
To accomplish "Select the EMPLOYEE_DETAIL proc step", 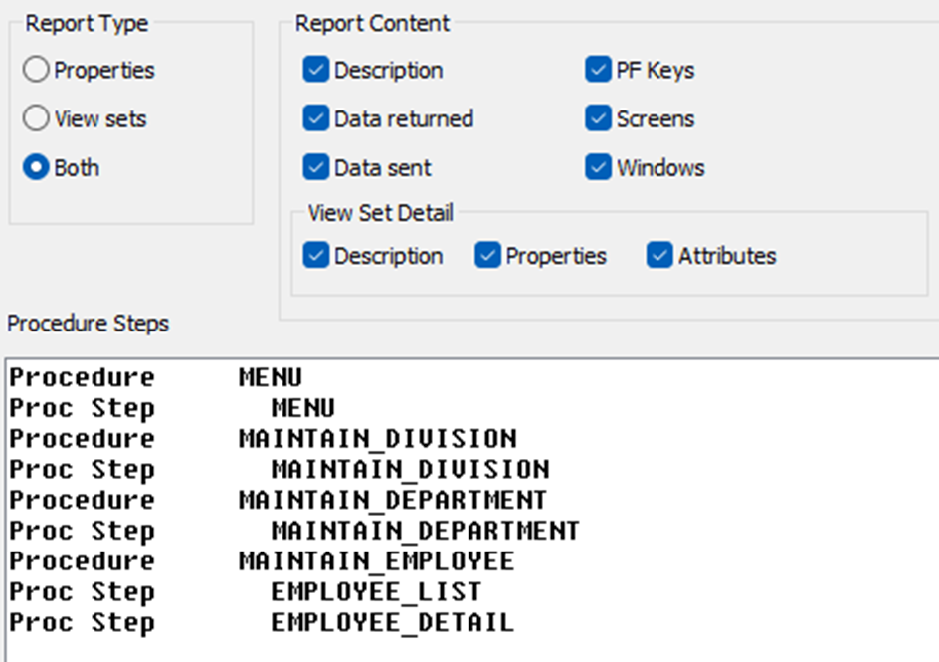I will pos(473,622).
